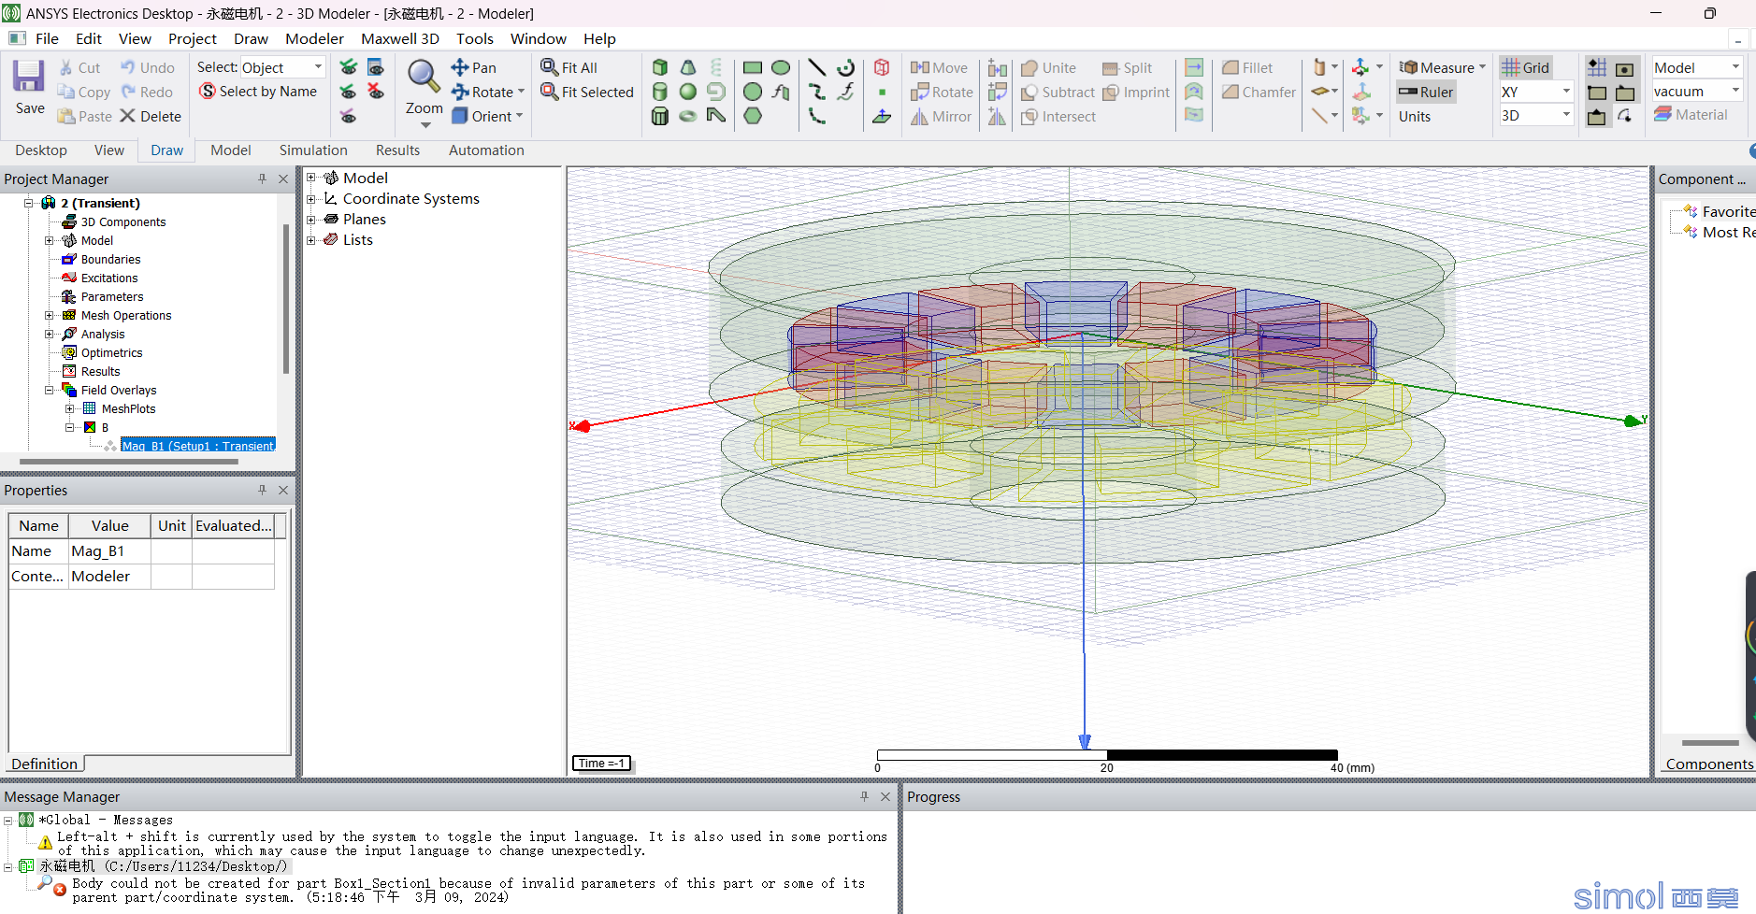Click the Copy button

(x=84, y=92)
